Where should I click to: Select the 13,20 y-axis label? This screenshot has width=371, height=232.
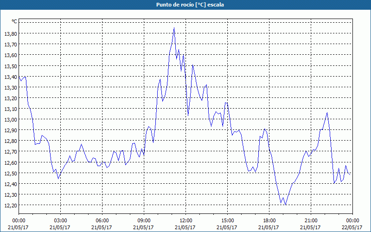pyautogui.click(x=11, y=98)
